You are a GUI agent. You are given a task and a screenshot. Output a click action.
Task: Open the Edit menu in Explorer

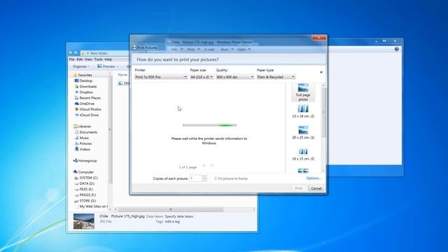[x=80, y=59]
